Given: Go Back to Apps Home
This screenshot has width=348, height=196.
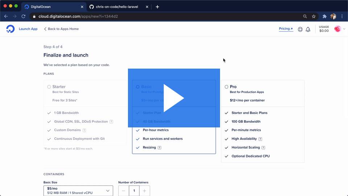Looking at the screenshot, I should pos(61,29).
